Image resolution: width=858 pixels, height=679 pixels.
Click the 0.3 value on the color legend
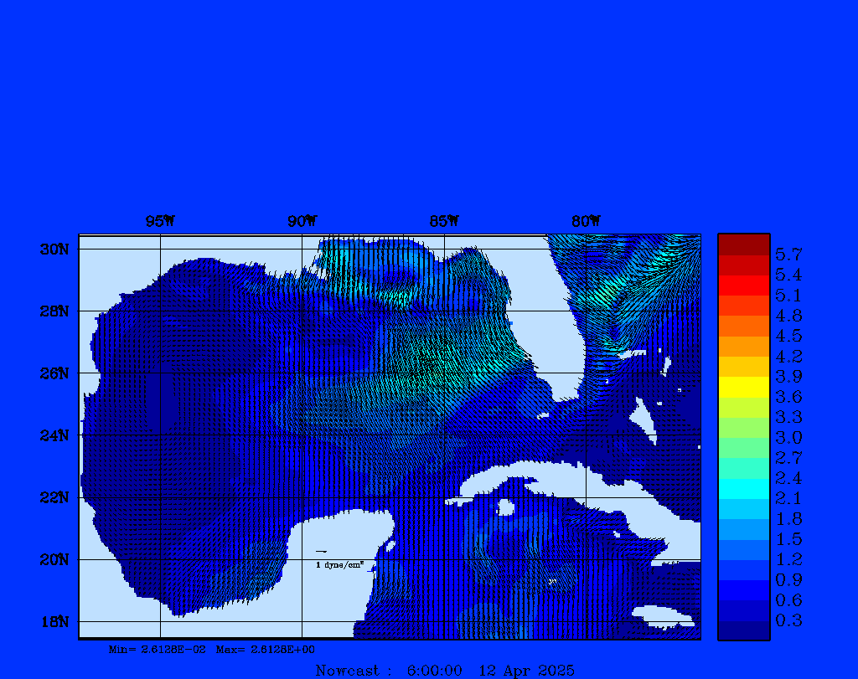(788, 620)
